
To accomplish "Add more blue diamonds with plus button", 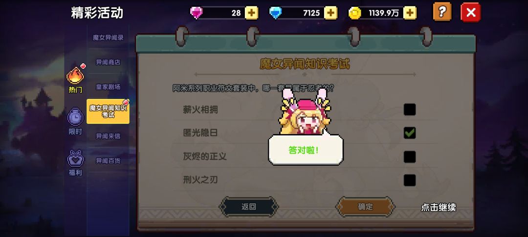I will coord(330,13).
